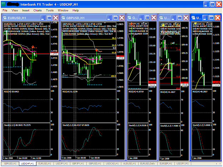Click the 100.0 Fibonacci level label in GBPUSD chart

pos(113,76)
